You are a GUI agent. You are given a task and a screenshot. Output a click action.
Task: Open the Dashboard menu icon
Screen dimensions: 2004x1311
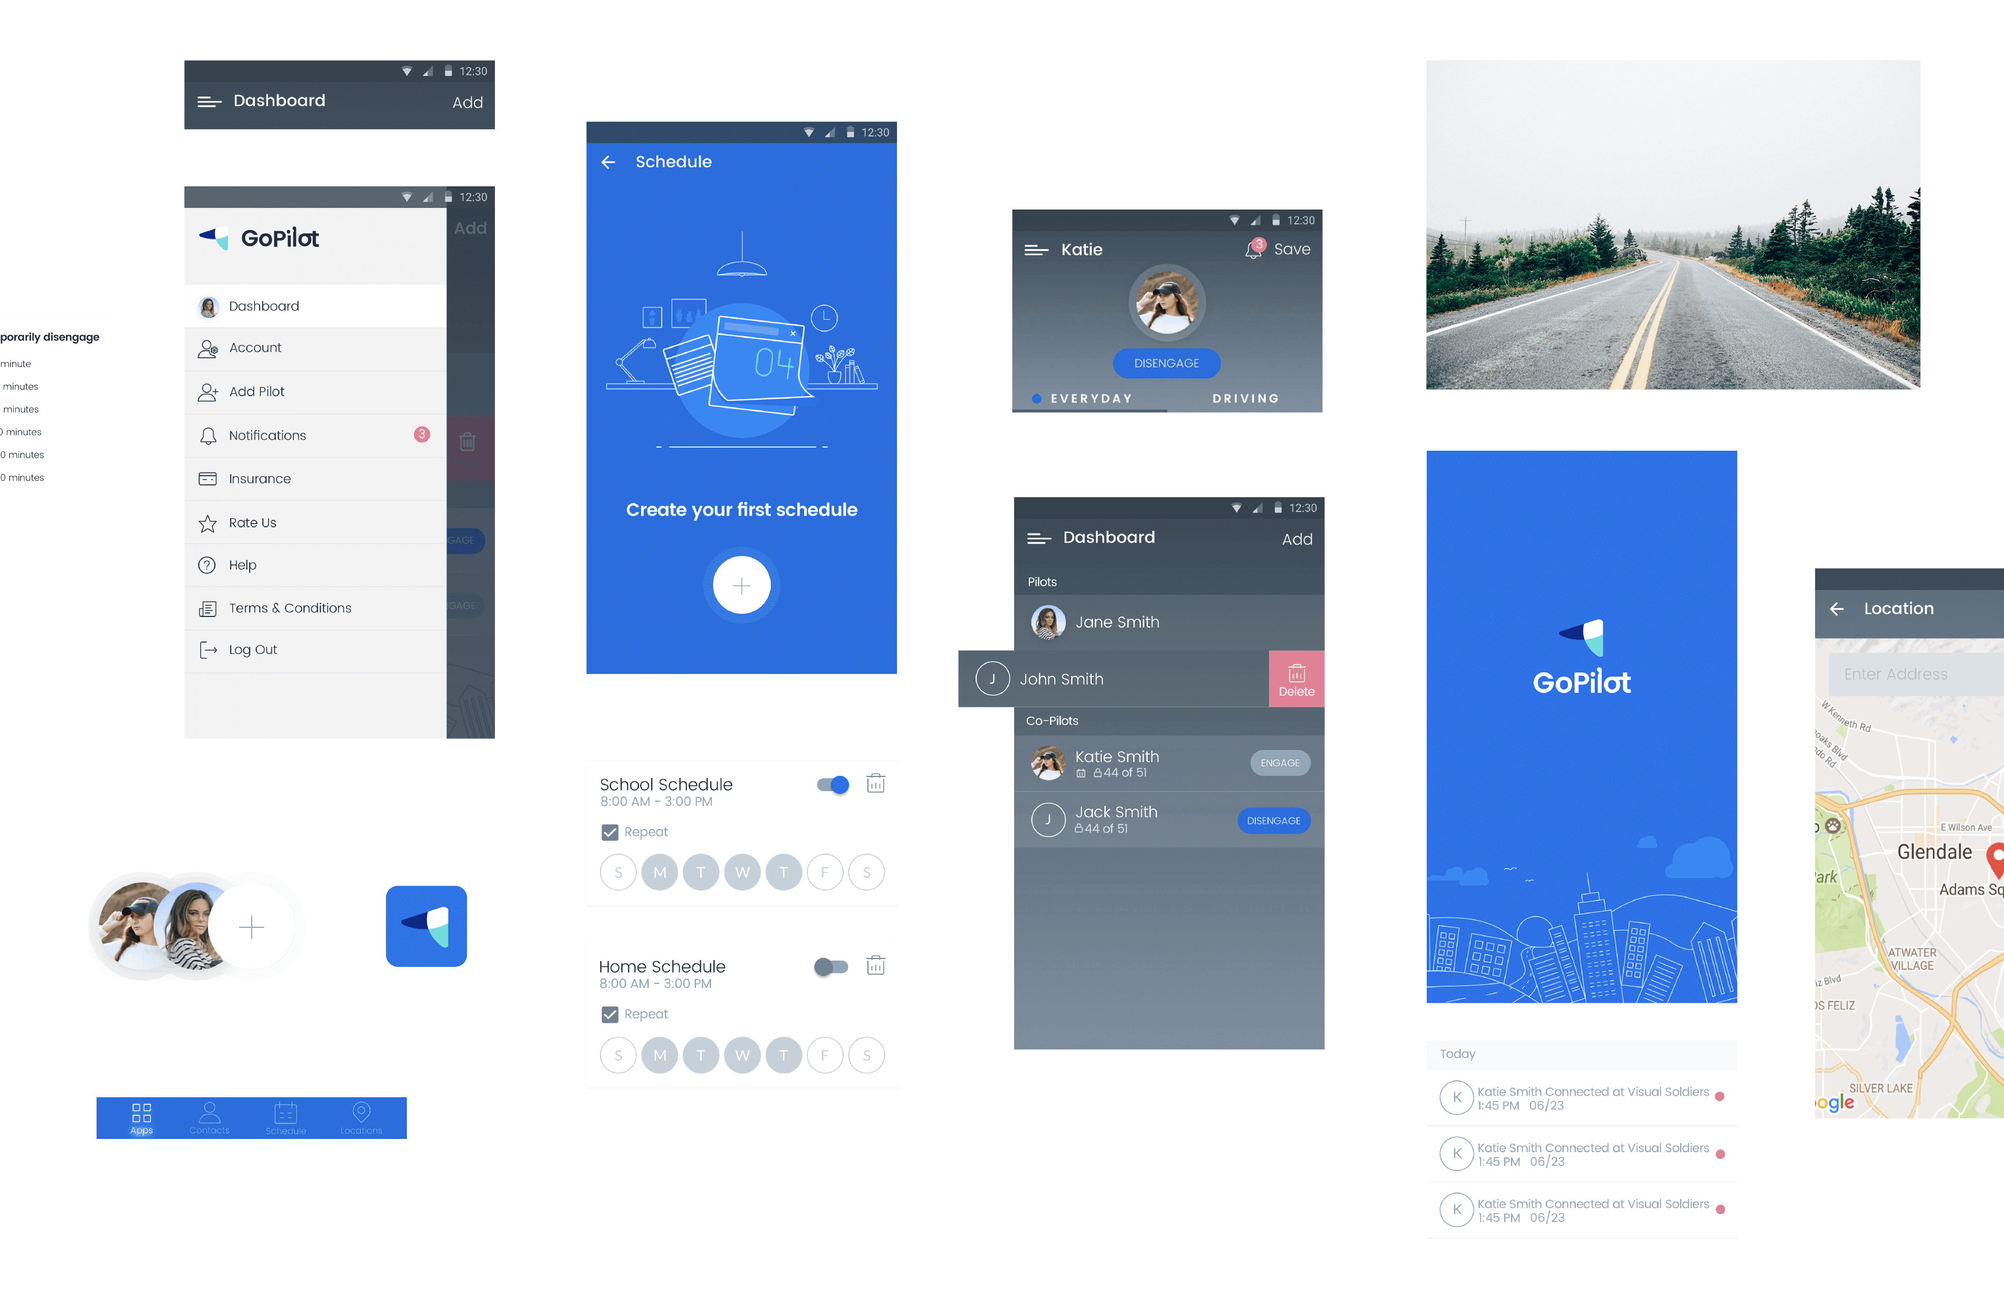[209, 100]
